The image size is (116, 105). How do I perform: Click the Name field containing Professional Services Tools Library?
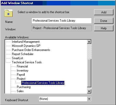pos(62,21)
